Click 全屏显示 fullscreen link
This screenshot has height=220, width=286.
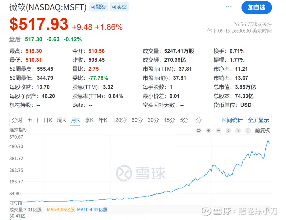(x=258, y=120)
